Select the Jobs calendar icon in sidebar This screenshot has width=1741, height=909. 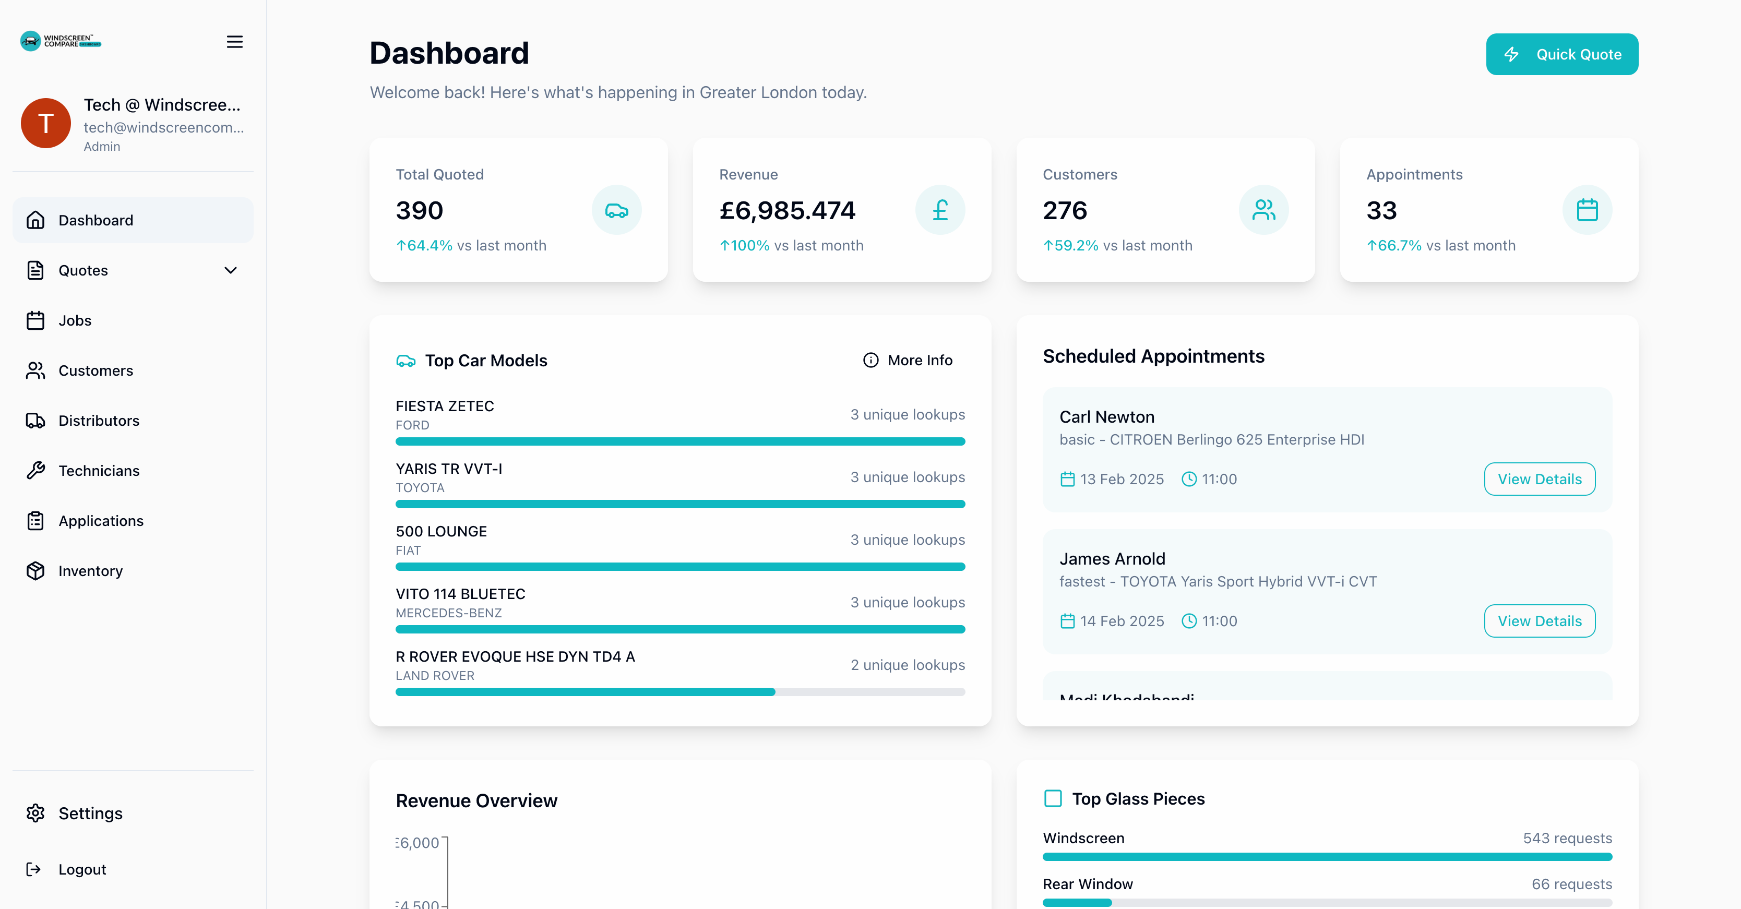(x=36, y=320)
